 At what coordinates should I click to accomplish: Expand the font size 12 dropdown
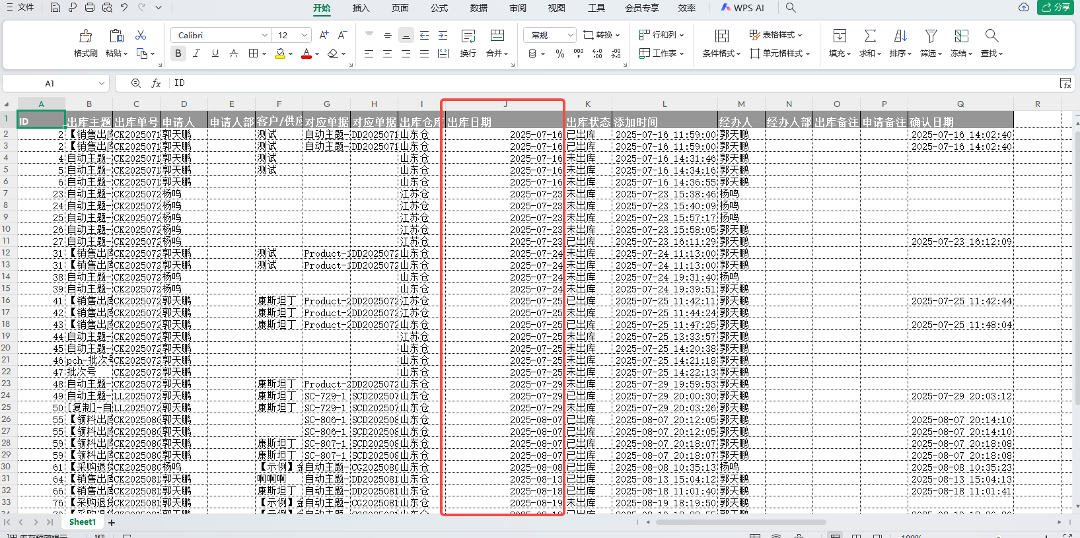coord(305,35)
